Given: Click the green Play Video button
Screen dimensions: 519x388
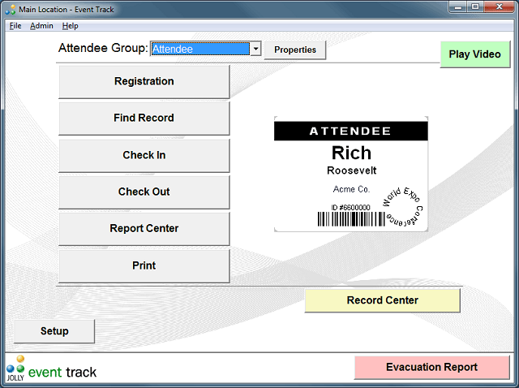Looking at the screenshot, I should 474,54.
